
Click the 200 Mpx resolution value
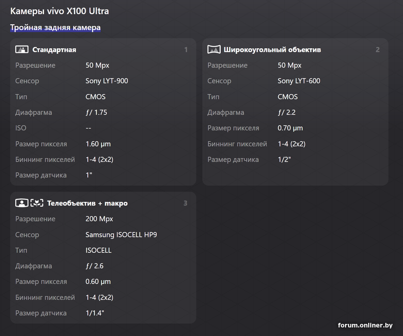pos(99,219)
